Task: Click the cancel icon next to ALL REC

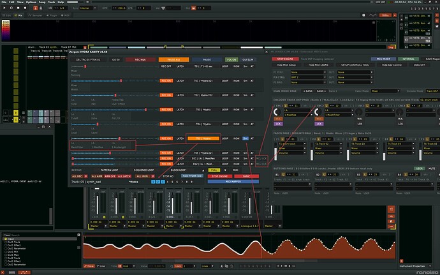Action: (86, 176)
